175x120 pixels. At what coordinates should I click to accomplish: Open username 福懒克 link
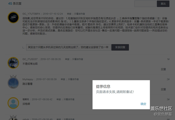[x=26, y=99]
